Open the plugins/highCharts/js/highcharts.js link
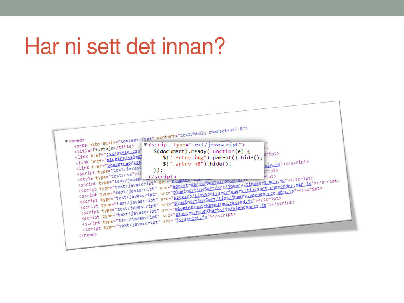The width and height of the screenshot is (404, 303). [221, 210]
